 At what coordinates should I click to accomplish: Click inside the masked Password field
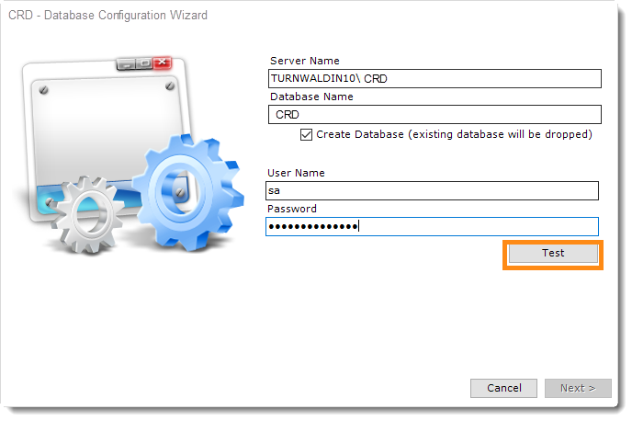(432, 227)
